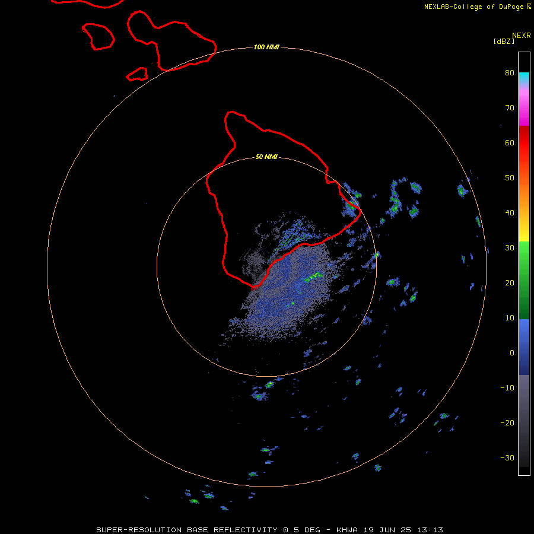Viewport: 534px width, 534px height.
Task: Click the 0 value on dBZ scale
Action: pos(512,353)
